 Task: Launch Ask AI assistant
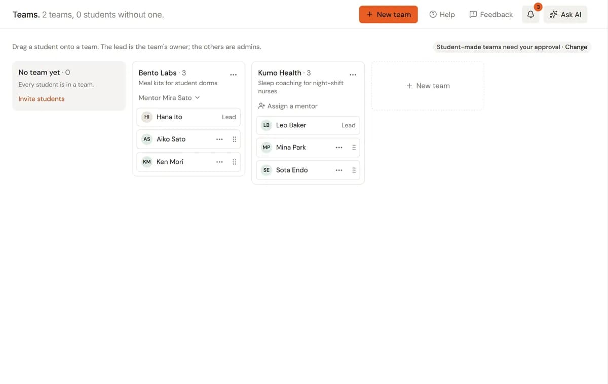pos(565,15)
